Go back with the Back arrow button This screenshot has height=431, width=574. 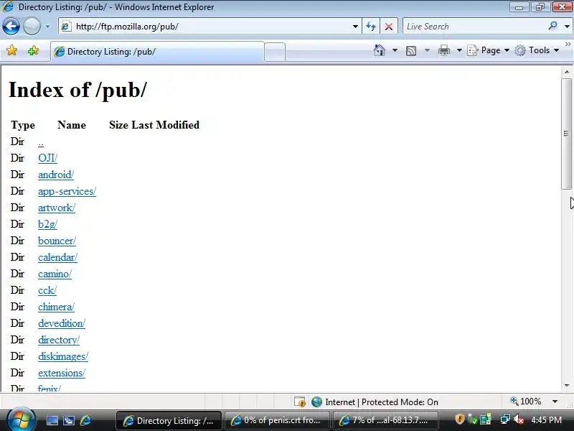pyautogui.click(x=11, y=27)
